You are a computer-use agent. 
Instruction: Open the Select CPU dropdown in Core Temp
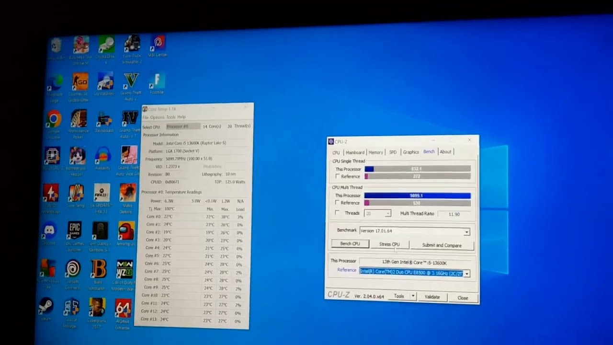click(183, 126)
